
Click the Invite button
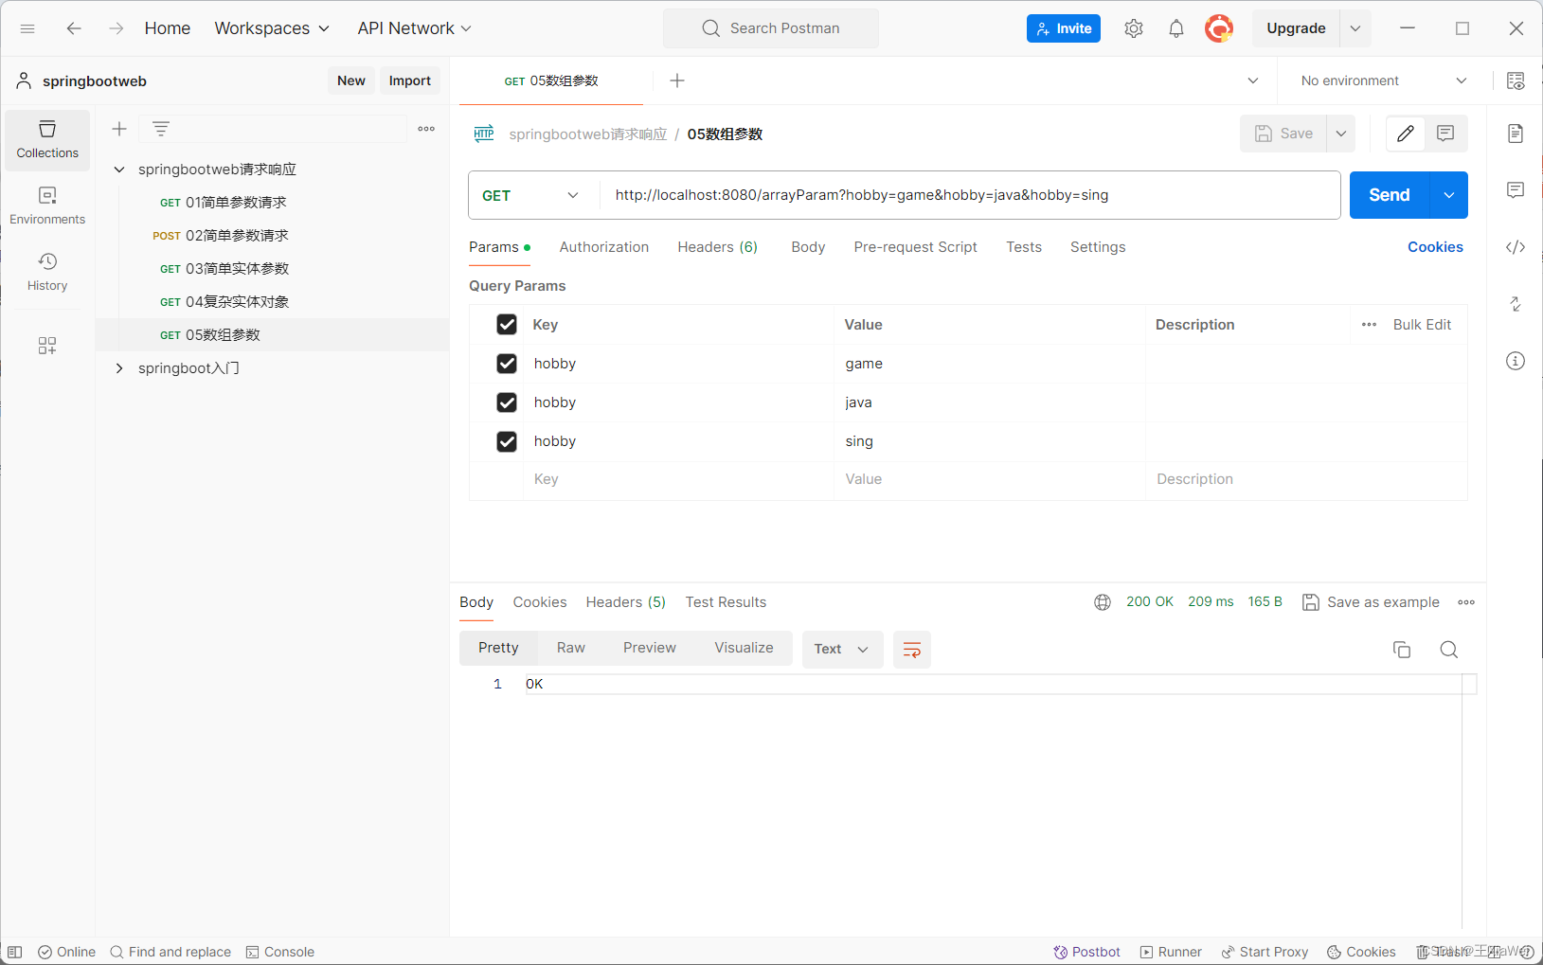(1064, 28)
